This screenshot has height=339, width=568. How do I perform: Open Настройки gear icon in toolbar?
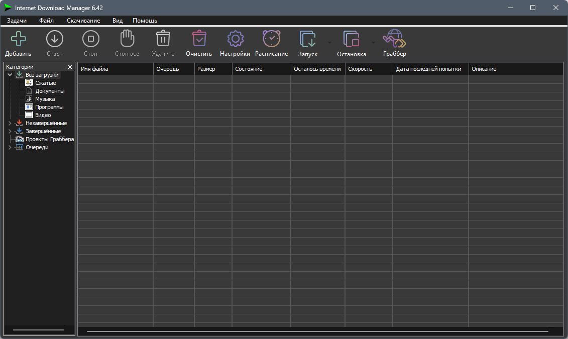(x=235, y=39)
